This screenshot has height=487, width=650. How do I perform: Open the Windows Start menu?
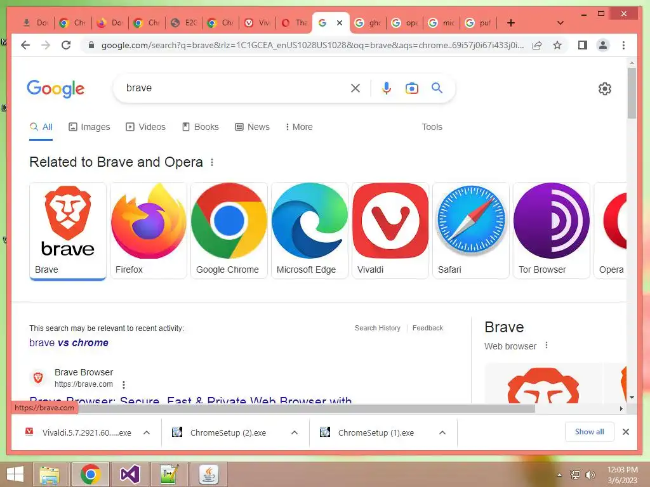(x=15, y=474)
